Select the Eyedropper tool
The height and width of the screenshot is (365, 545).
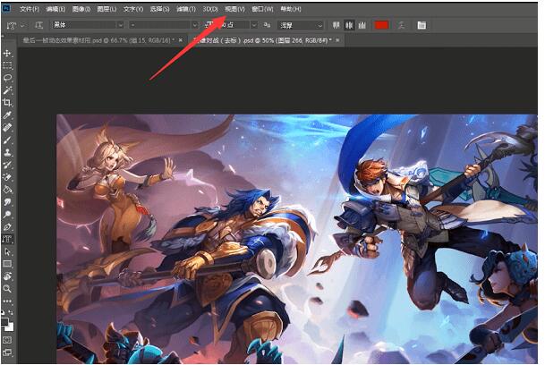tap(7, 115)
